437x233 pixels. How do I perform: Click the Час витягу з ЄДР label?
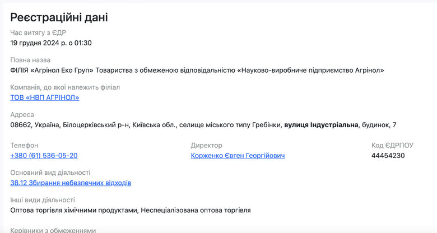tap(38, 32)
